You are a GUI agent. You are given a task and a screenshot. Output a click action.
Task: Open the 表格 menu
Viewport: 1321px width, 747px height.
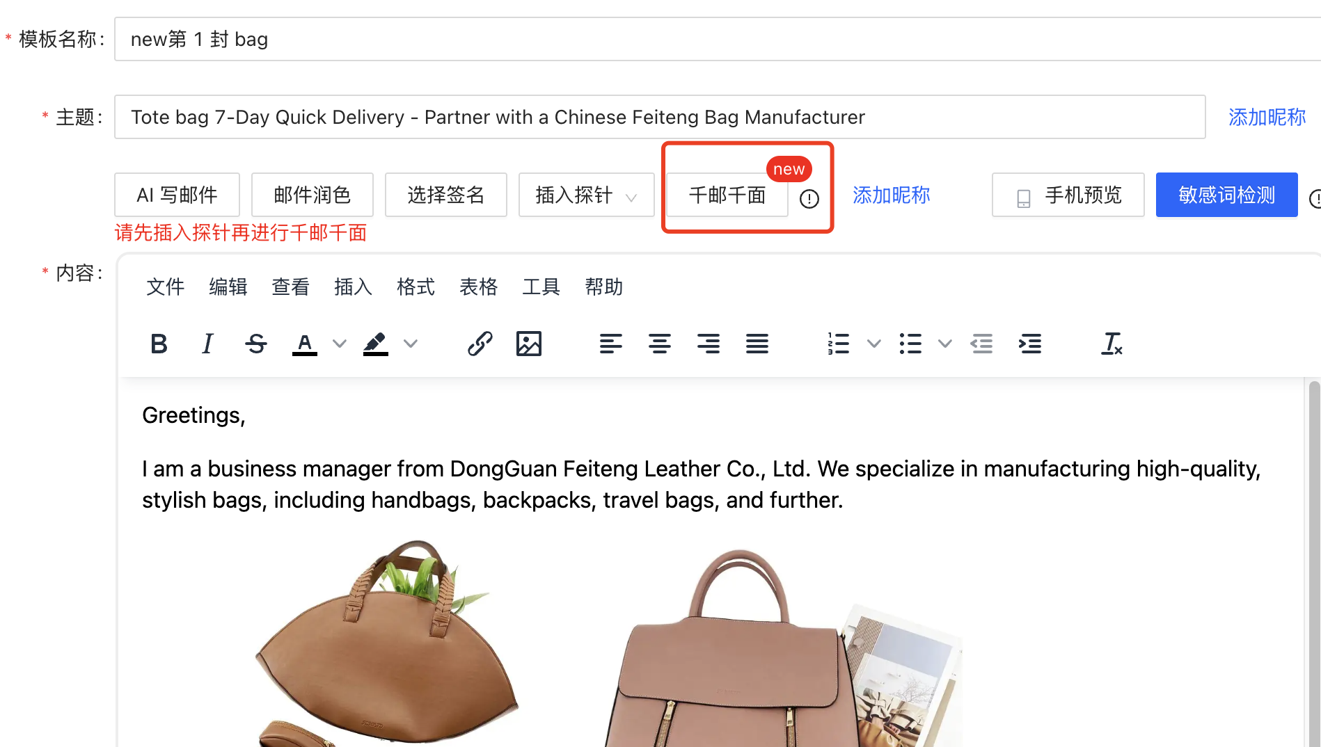(x=478, y=287)
